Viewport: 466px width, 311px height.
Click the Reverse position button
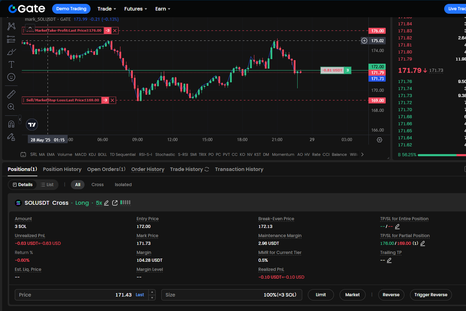pos(391,295)
